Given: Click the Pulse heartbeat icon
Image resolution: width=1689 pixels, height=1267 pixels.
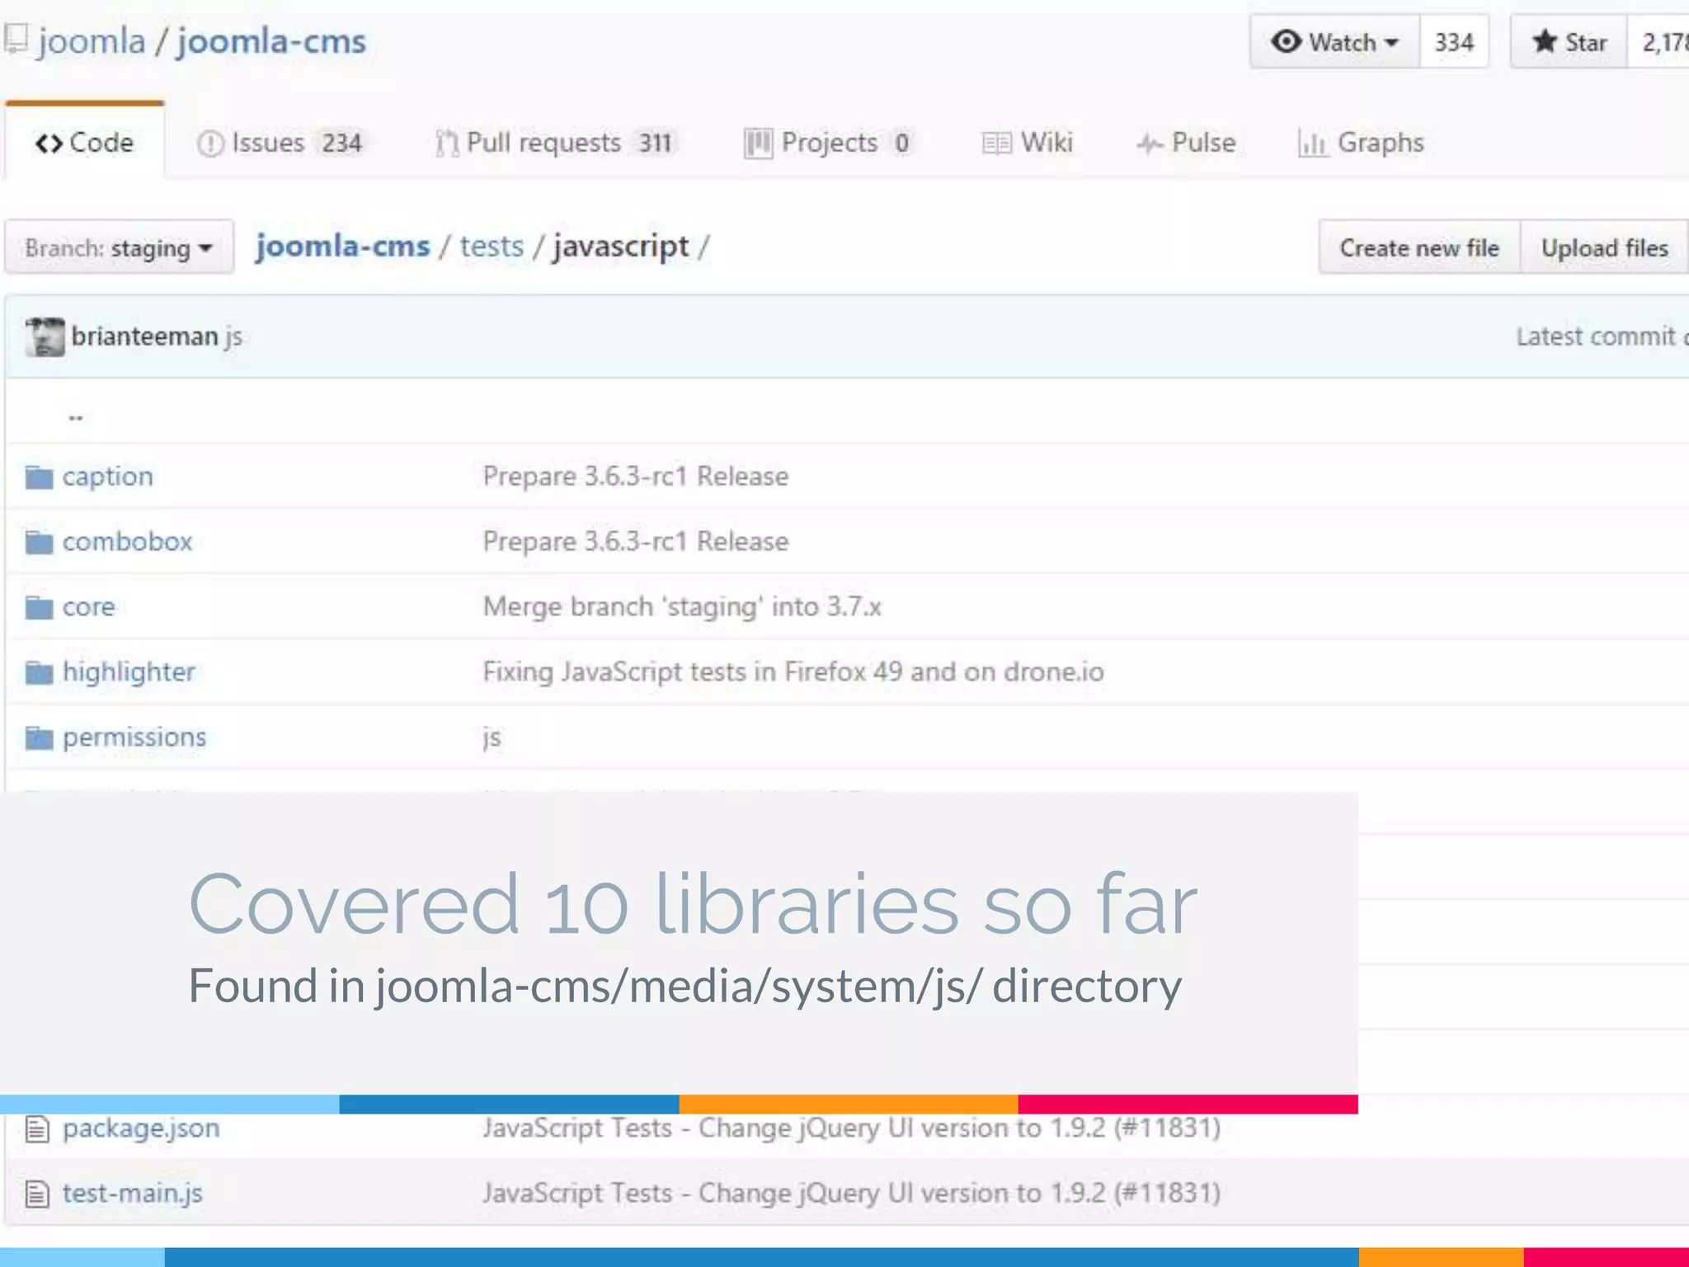Looking at the screenshot, I should click(x=1150, y=144).
